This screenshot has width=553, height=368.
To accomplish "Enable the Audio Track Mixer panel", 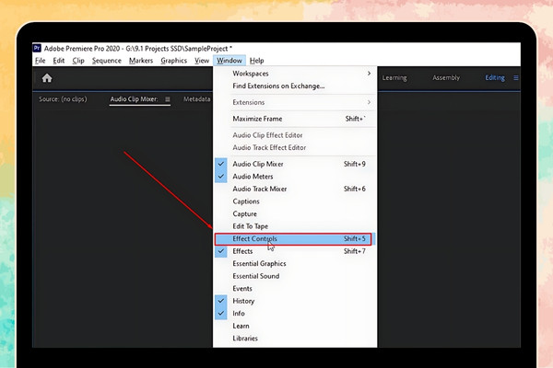I will point(295,189).
